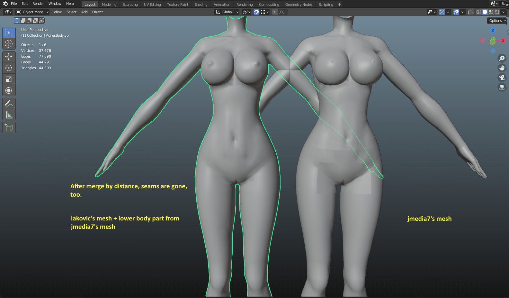The height and width of the screenshot is (298, 509).
Task: Open the viewport View menu
Action: [x=58, y=12]
